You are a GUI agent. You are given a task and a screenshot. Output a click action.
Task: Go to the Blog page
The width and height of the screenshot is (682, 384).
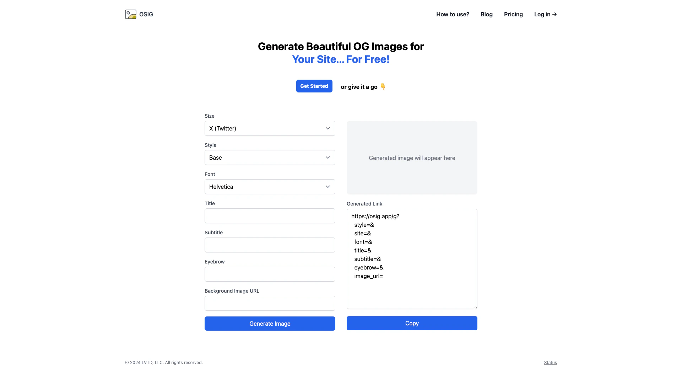point(486,14)
